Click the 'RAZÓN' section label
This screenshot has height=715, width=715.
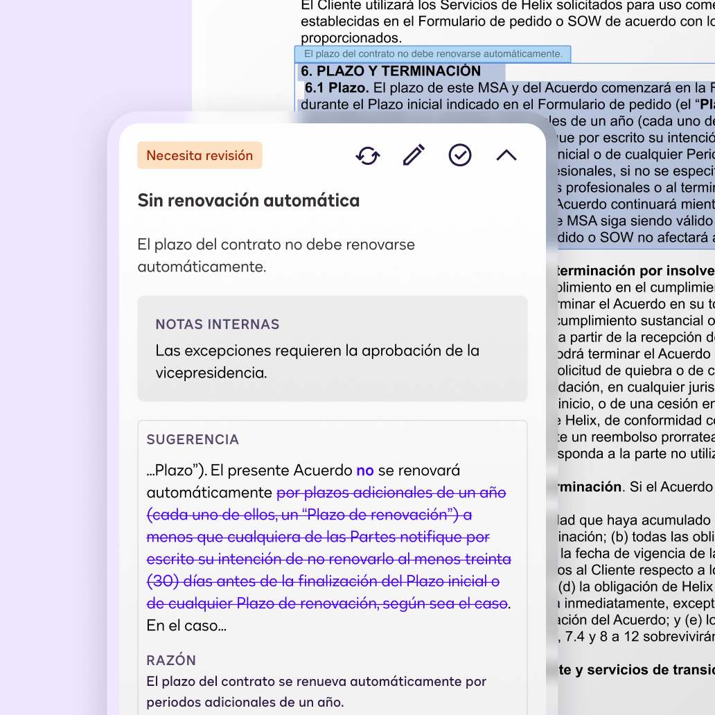click(171, 660)
